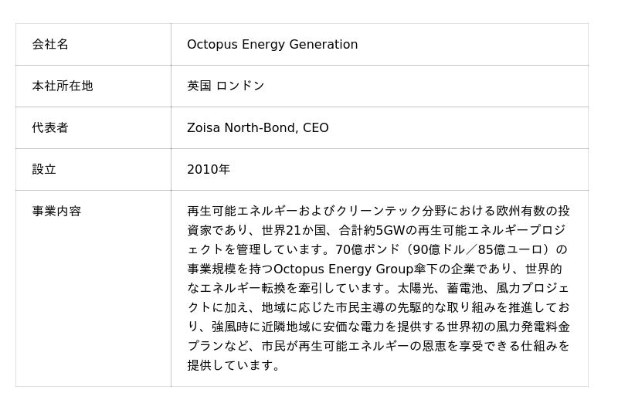Viewport: 618px width, 410px height.
Task: Click the 設立 label cell
Action: [44, 170]
